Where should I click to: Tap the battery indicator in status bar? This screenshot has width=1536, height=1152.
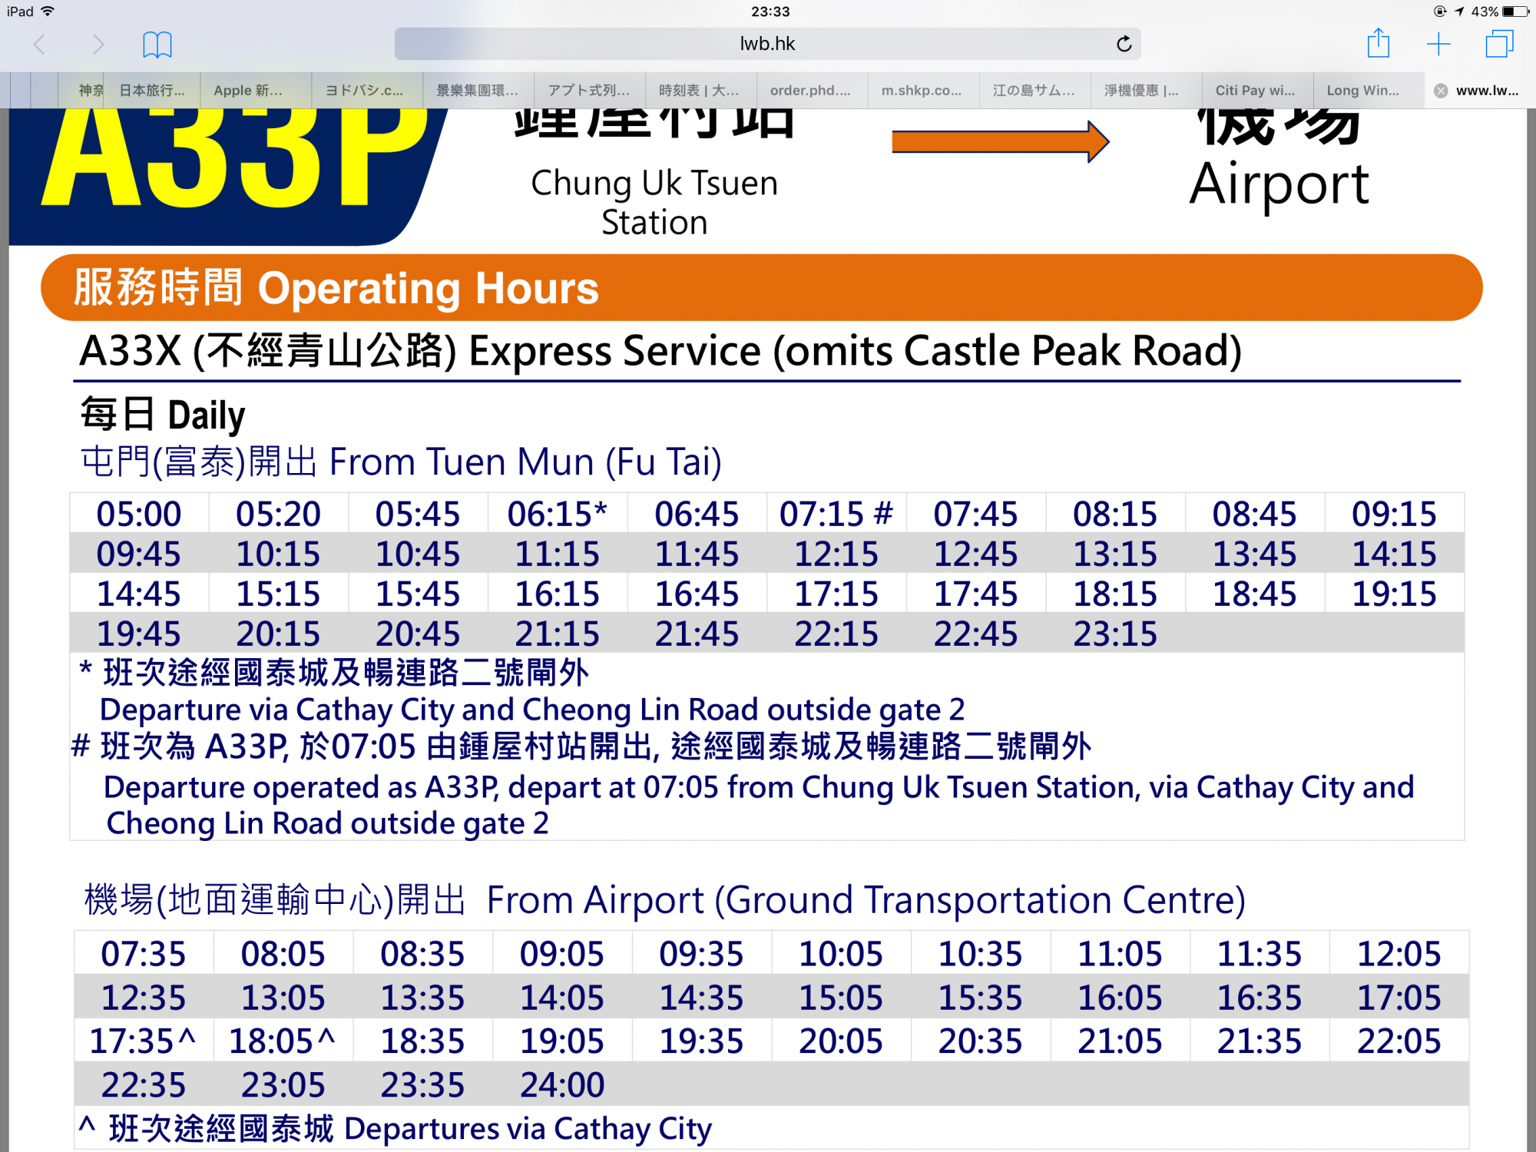(1515, 12)
